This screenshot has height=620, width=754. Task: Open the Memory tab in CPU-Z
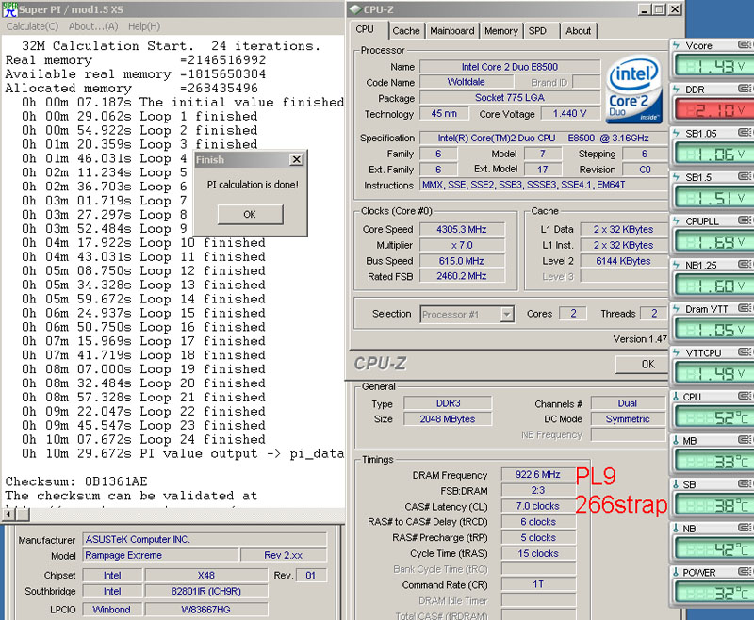tap(501, 31)
